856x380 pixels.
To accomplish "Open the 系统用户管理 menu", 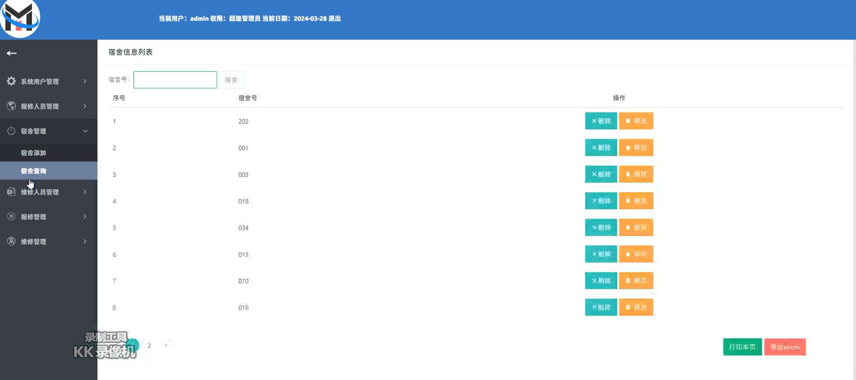I will (49, 81).
